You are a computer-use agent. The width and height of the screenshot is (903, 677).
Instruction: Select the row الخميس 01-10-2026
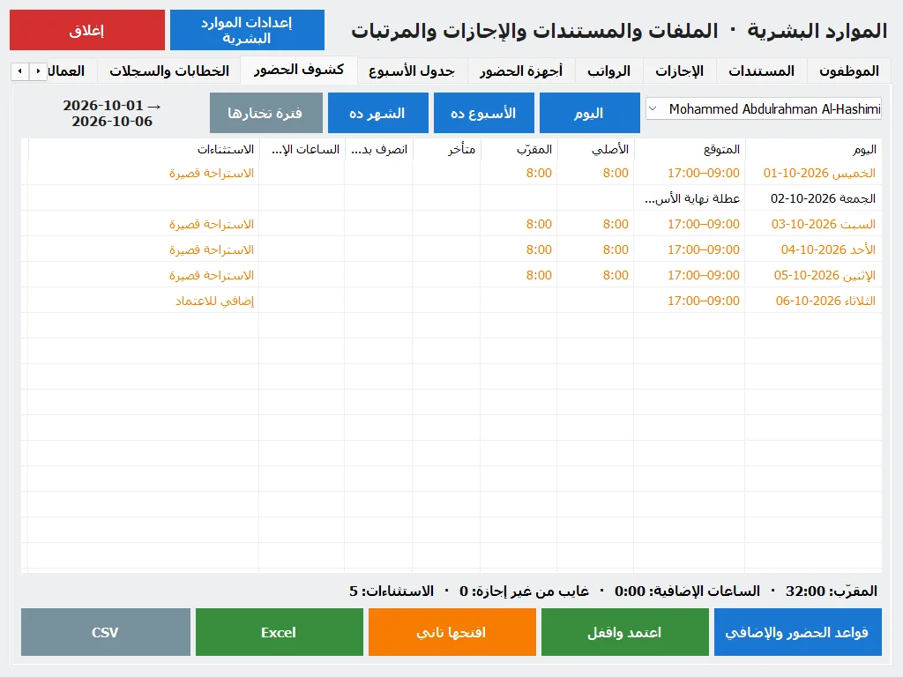[x=451, y=173]
